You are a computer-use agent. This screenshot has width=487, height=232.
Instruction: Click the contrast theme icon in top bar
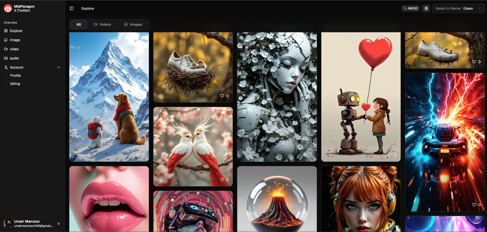(x=426, y=8)
